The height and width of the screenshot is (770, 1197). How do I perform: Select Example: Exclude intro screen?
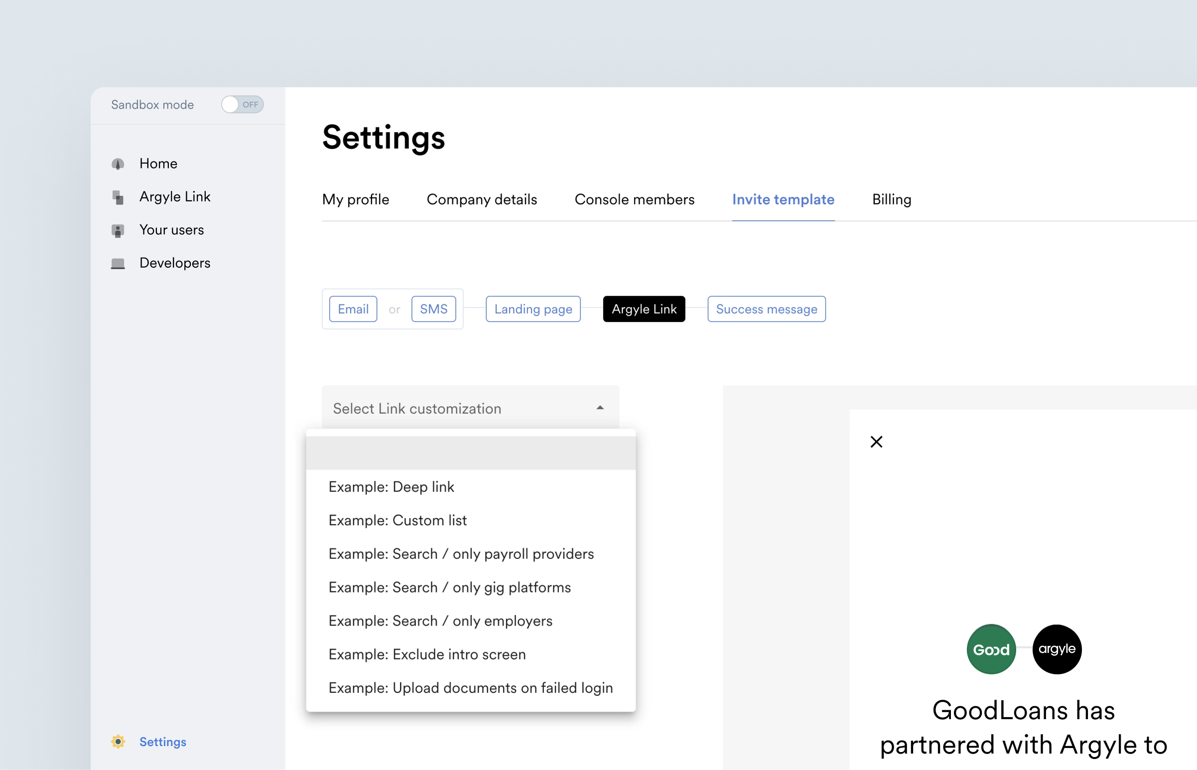[x=426, y=654]
